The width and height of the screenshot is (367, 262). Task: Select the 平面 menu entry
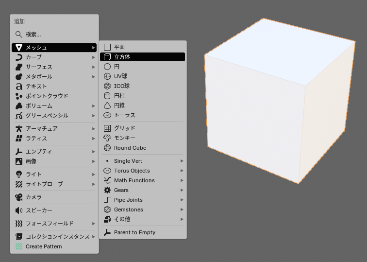coord(142,47)
